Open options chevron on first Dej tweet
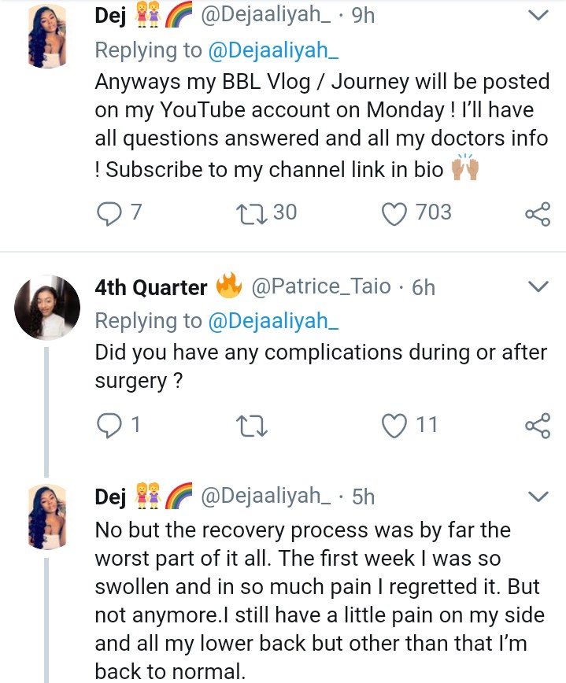This screenshot has width=566, height=683. [537, 16]
